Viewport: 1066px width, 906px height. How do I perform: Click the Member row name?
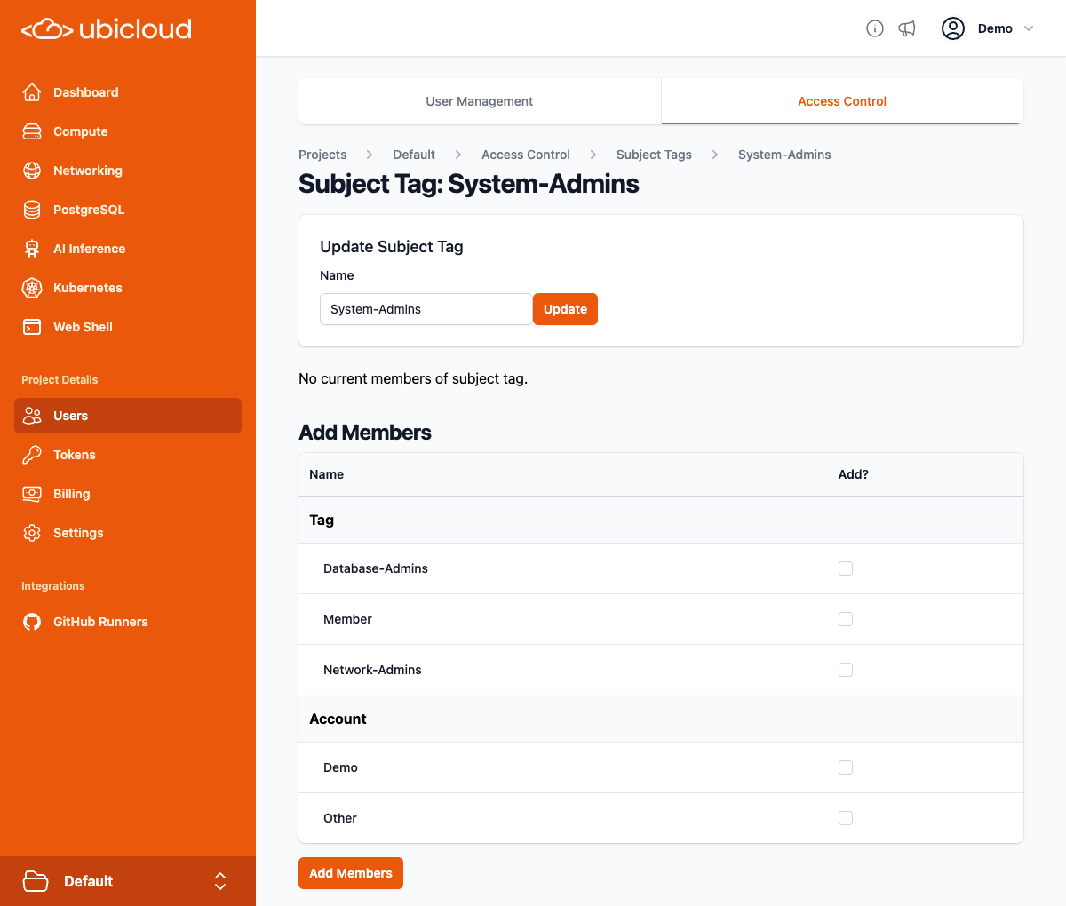[347, 619]
